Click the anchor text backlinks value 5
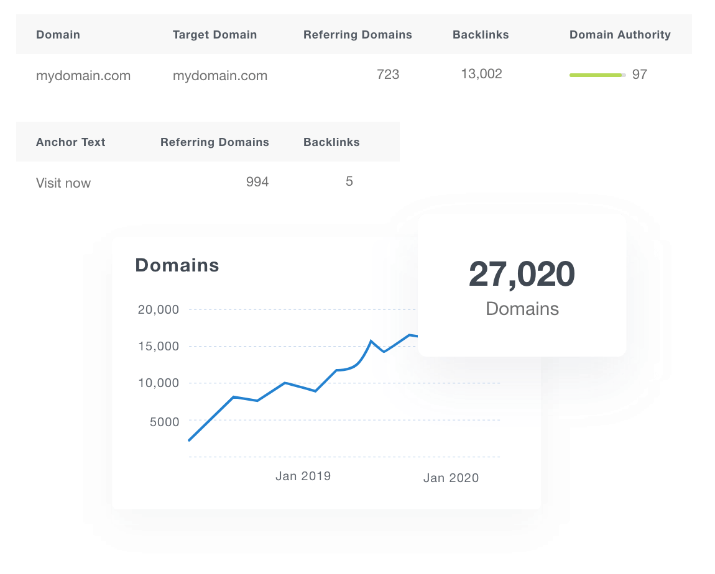This screenshot has height=574, width=715. (349, 181)
